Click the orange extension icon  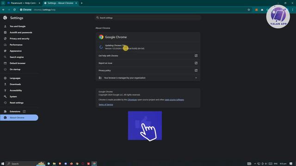click(256, 10)
